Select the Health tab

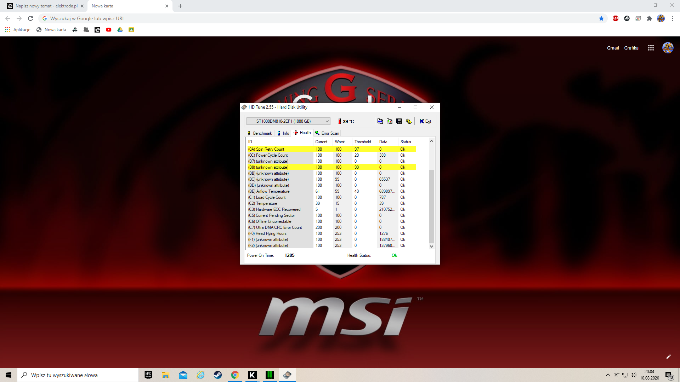pos(302,133)
